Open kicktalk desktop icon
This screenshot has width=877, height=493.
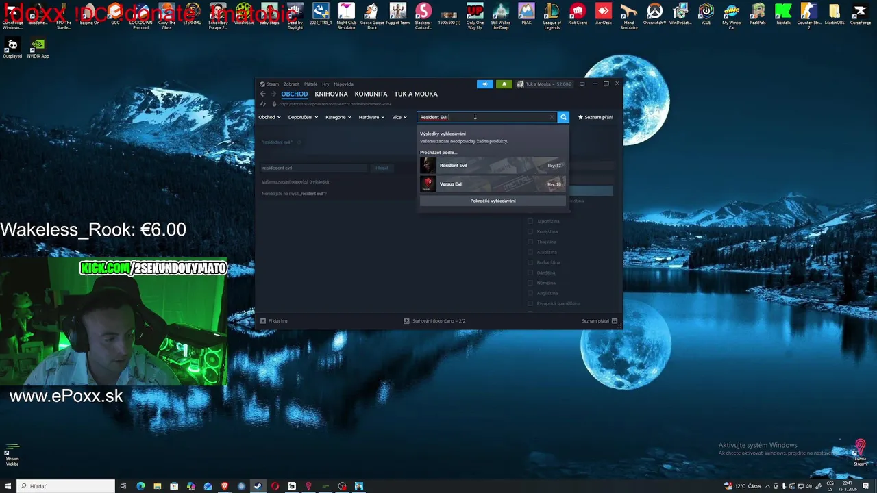pyautogui.click(x=783, y=14)
